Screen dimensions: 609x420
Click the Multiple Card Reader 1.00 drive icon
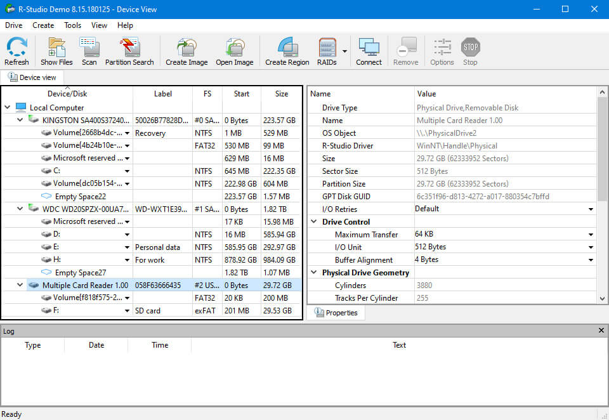[x=34, y=285]
